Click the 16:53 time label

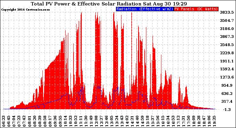pos(173,121)
